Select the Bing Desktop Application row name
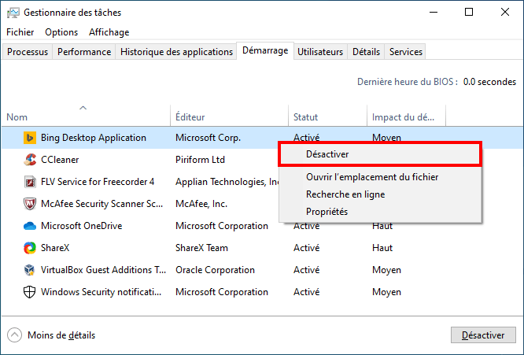 (x=94, y=138)
